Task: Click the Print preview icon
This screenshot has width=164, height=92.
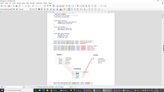Action: 19,6
